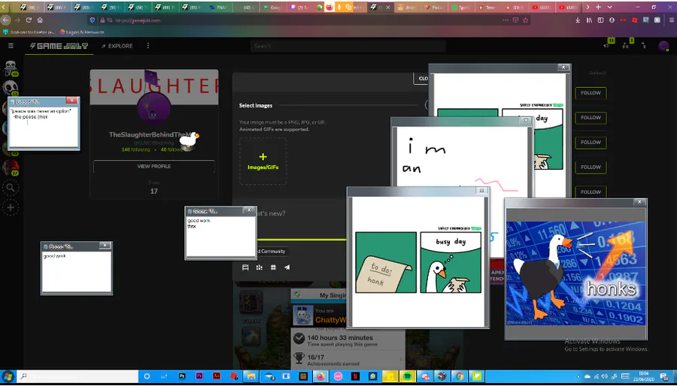Screen dimensions: 677x386
Task: Open the Game Jolt hamburger menu
Action: tap(11, 46)
